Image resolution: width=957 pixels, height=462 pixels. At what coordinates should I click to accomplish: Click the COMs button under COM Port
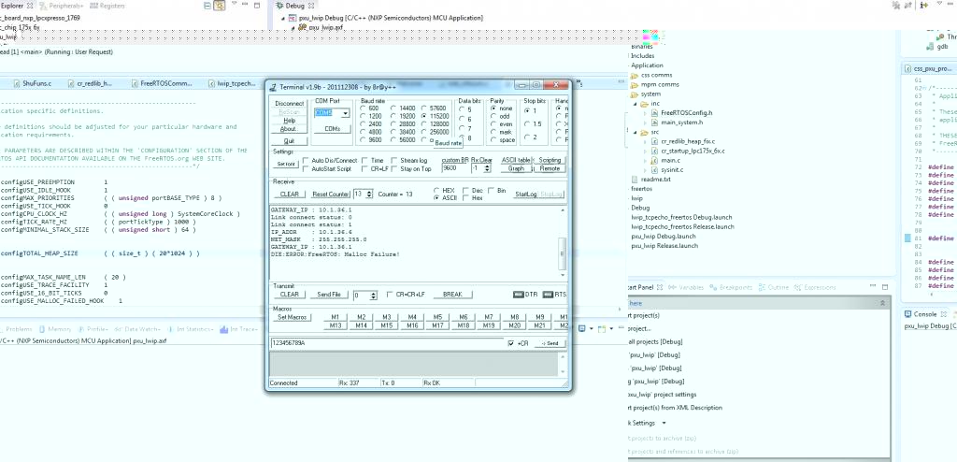click(x=332, y=129)
